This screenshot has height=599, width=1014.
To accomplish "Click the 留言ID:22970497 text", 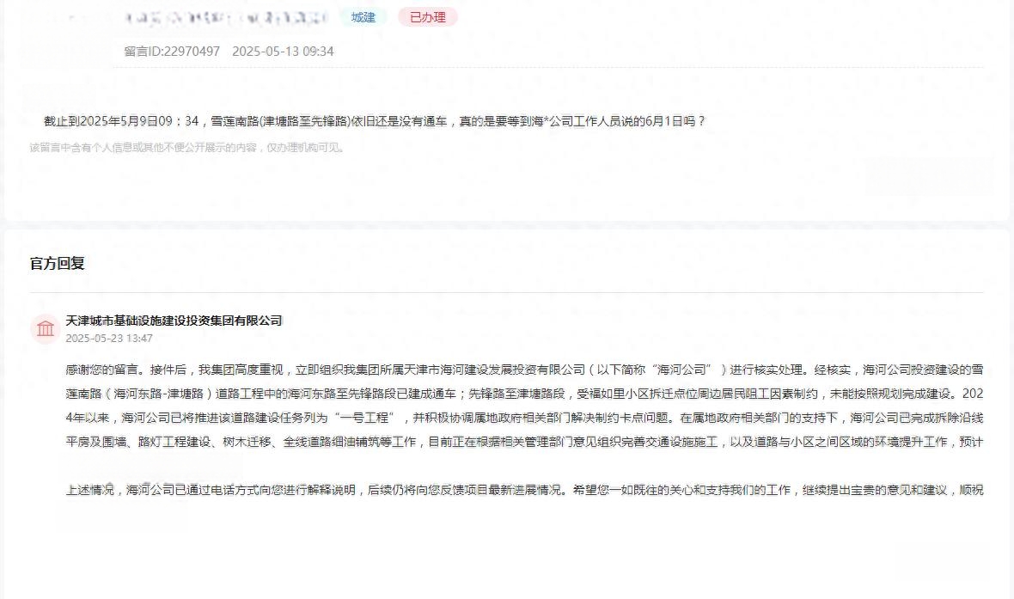I will click(172, 51).
